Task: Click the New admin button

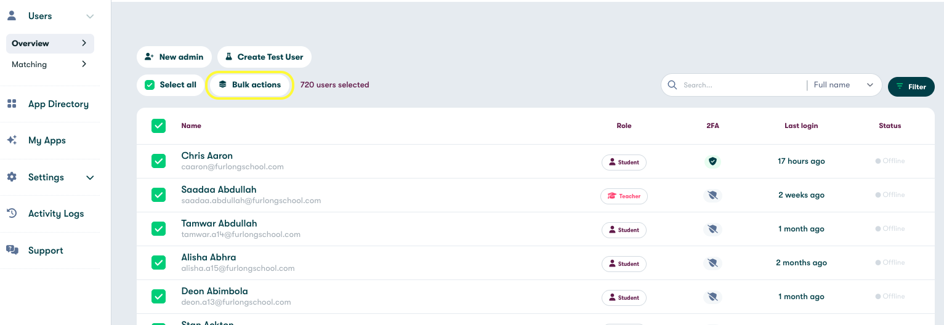Action: 174,57
